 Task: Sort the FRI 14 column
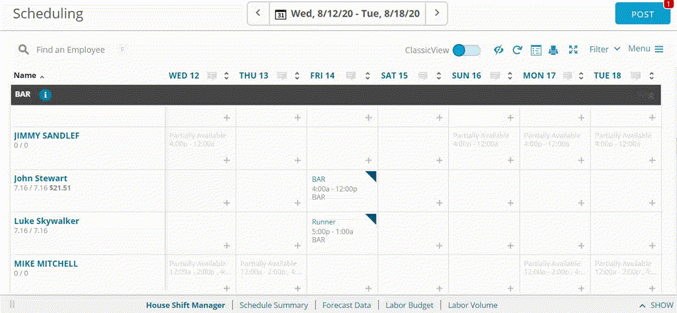[x=368, y=75]
